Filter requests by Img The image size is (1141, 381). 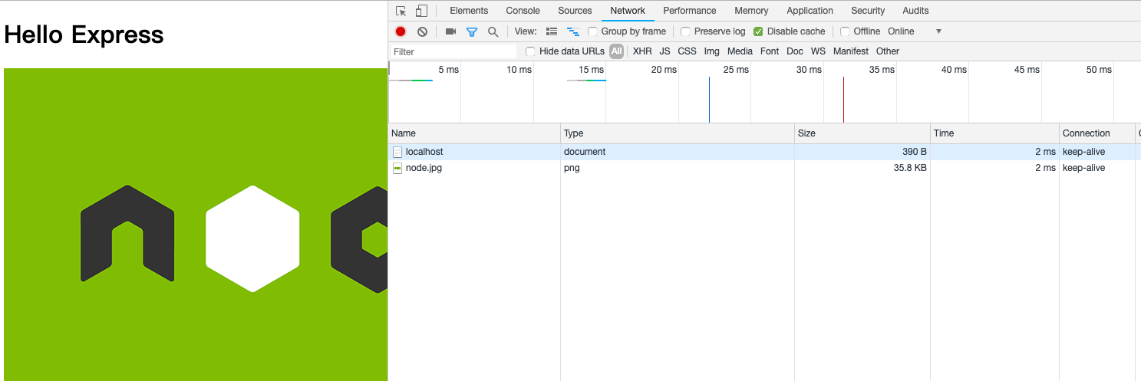click(712, 51)
